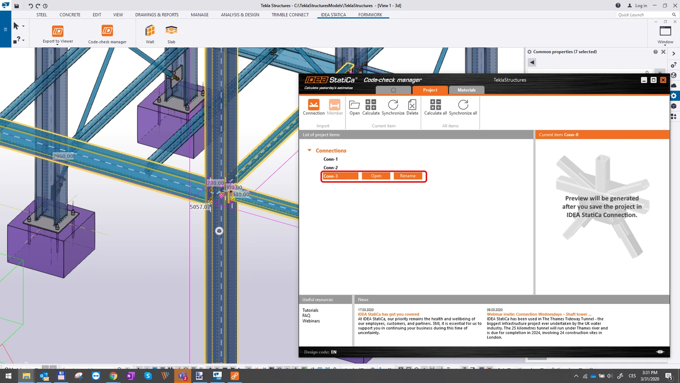Open the FAQ link

(306, 316)
